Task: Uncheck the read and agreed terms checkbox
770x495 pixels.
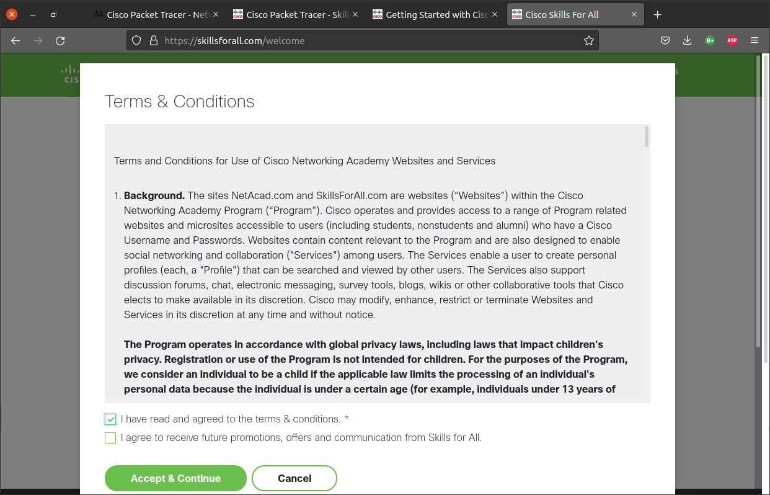Action: [x=110, y=419]
